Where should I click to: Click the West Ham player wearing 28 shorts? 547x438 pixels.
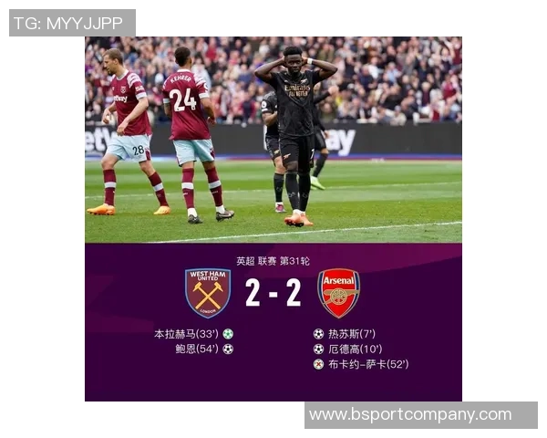pyautogui.click(x=129, y=132)
